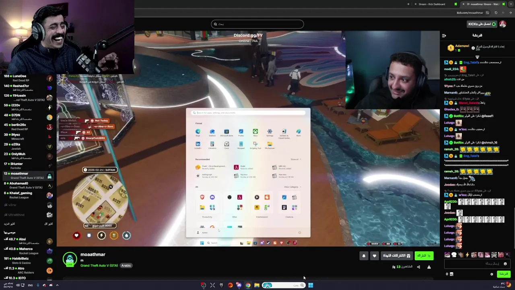Click the ENG language indicator in taskbar

point(30,285)
